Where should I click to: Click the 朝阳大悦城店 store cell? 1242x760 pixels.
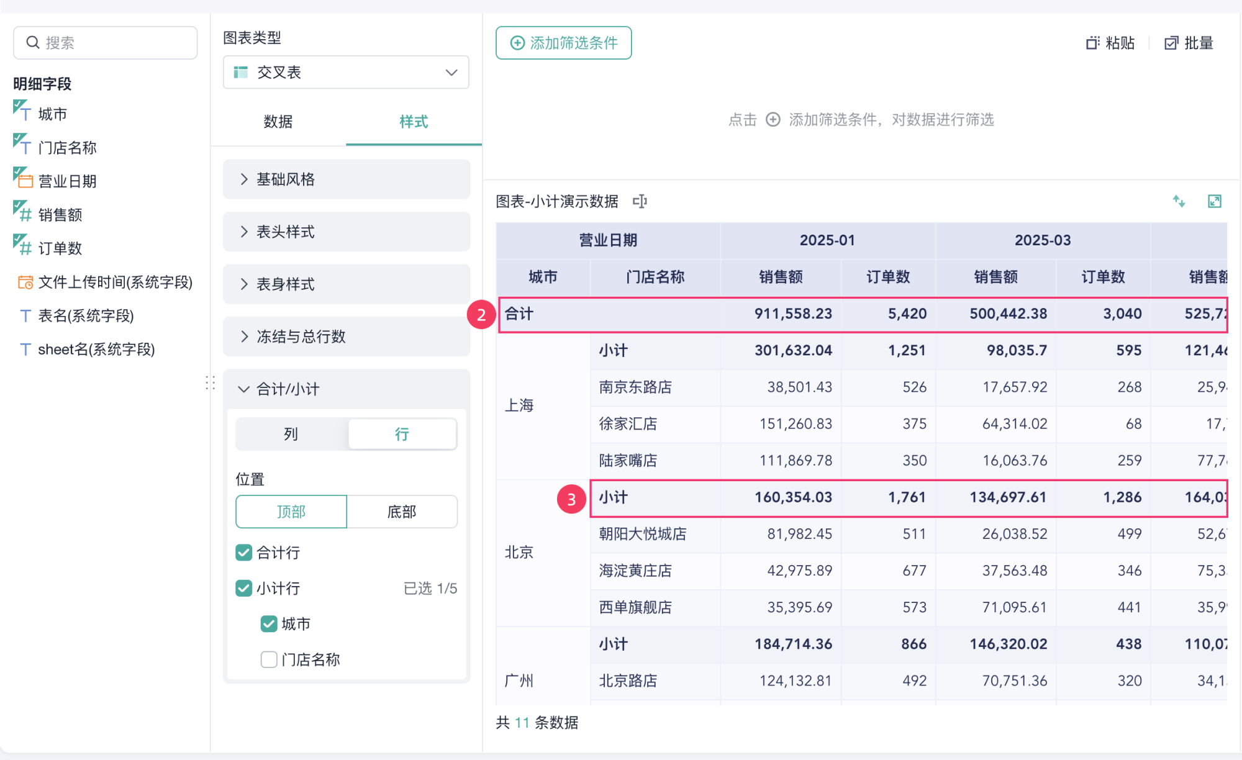click(655, 534)
